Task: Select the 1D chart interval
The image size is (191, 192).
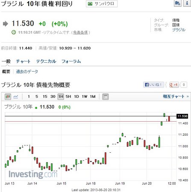Action: click(76, 96)
